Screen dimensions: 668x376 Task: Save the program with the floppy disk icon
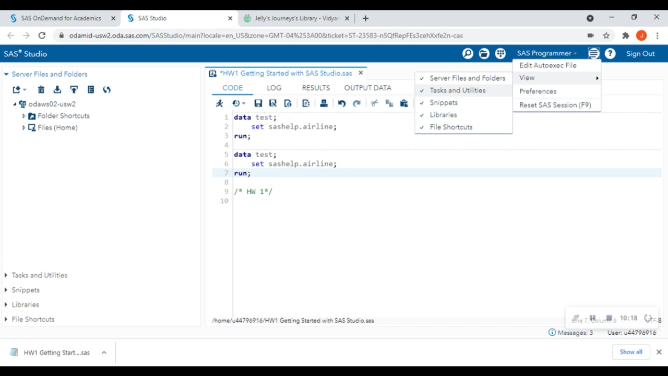258,103
